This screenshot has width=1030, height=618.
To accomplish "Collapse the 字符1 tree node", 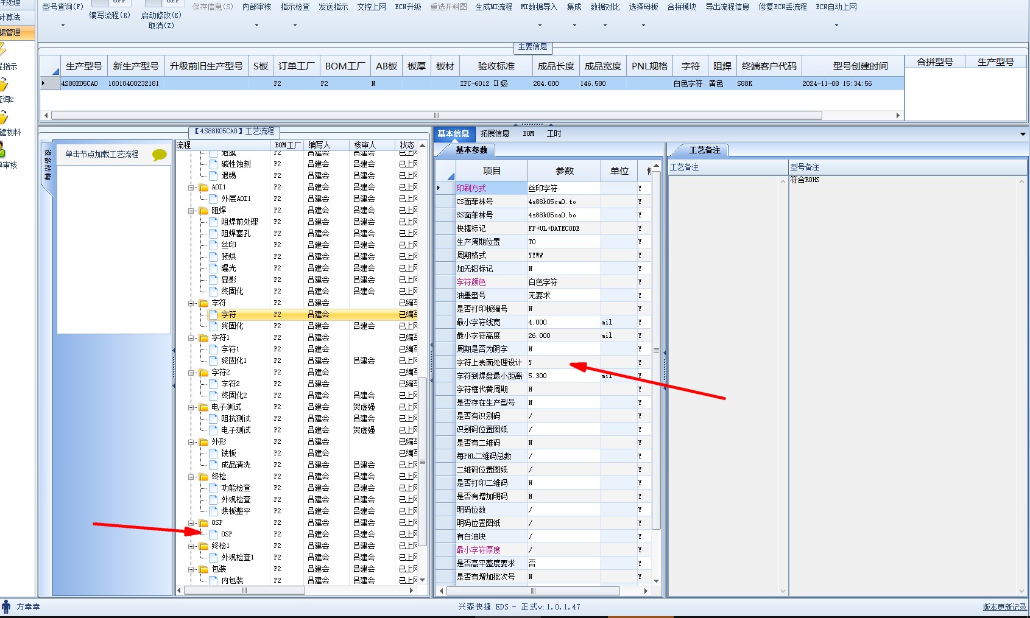I will click(x=191, y=338).
